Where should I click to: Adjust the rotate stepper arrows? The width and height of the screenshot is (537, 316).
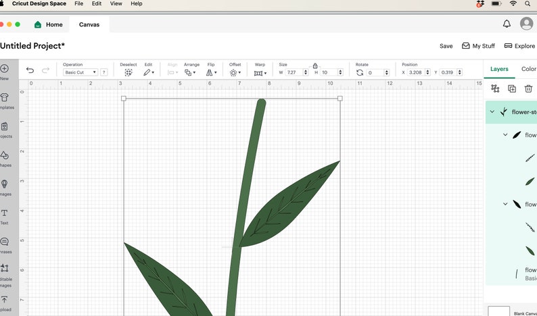point(387,72)
